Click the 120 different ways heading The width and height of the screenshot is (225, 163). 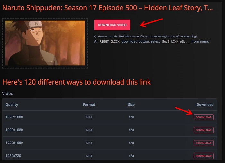click(76, 82)
